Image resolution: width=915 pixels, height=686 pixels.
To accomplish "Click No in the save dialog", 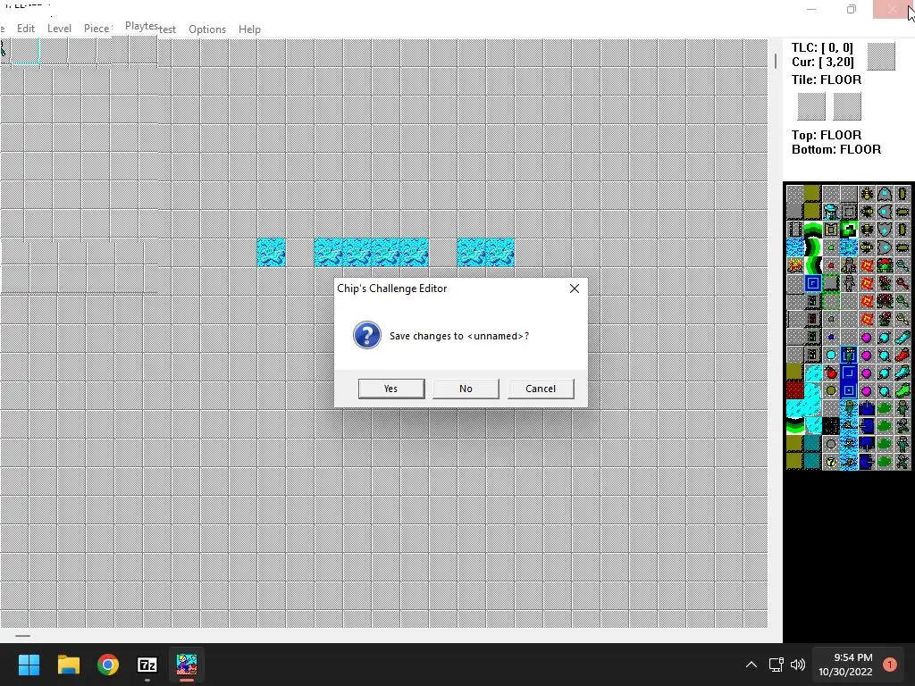I will click(x=466, y=389).
